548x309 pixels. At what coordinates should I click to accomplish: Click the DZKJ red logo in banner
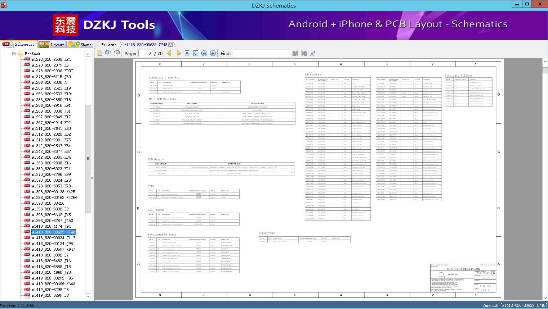click(66, 25)
